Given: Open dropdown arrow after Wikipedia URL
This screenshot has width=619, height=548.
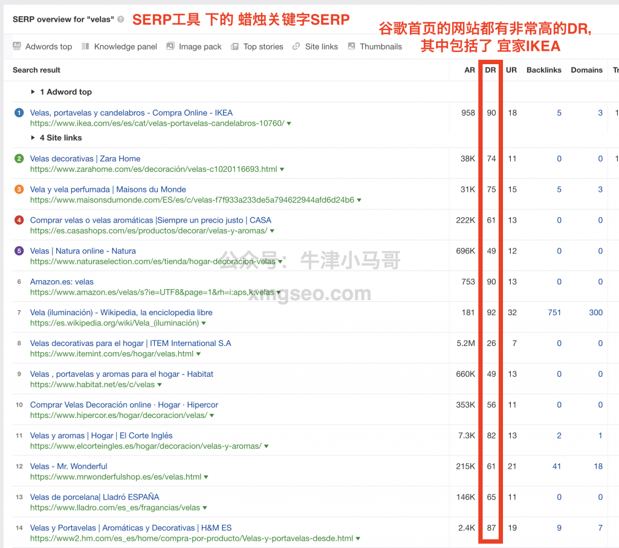Looking at the screenshot, I should click(204, 324).
